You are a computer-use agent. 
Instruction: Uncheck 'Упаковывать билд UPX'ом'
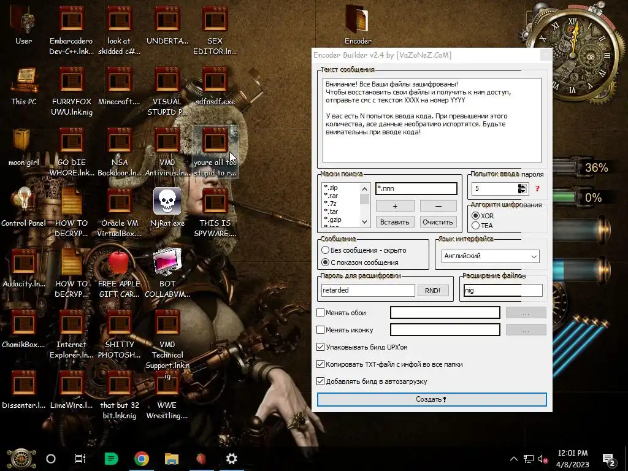320,347
